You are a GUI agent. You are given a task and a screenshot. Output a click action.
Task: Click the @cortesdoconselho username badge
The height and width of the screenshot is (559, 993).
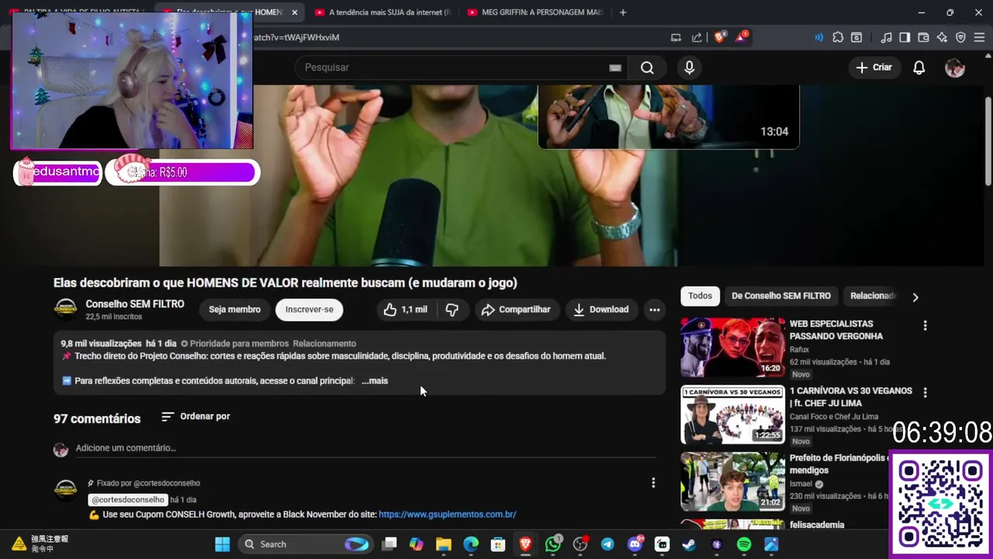pyautogui.click(x=128, y=500)
